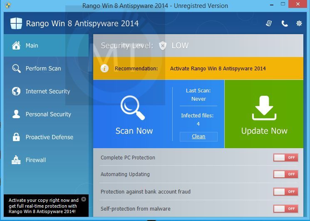Click the download arrow update icon
This screenshot has width=310, height=221.
[x=264, y=108]
